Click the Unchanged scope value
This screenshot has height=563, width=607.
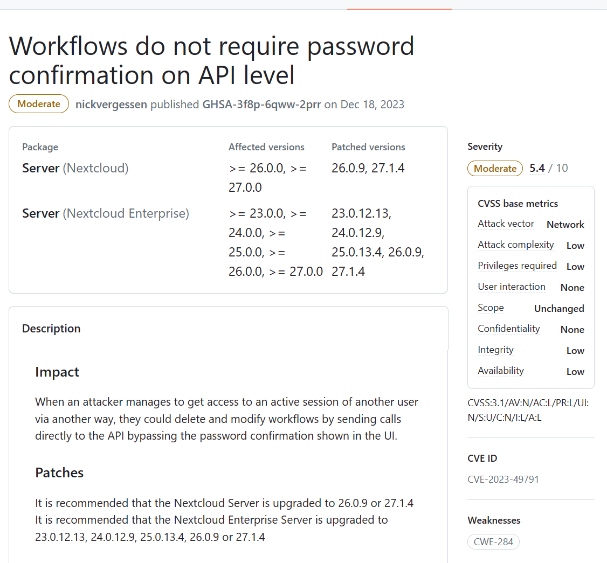(x=559, y=308)
